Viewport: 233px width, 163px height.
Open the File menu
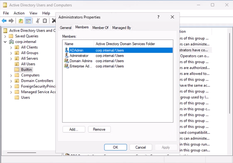coord(6,13)
